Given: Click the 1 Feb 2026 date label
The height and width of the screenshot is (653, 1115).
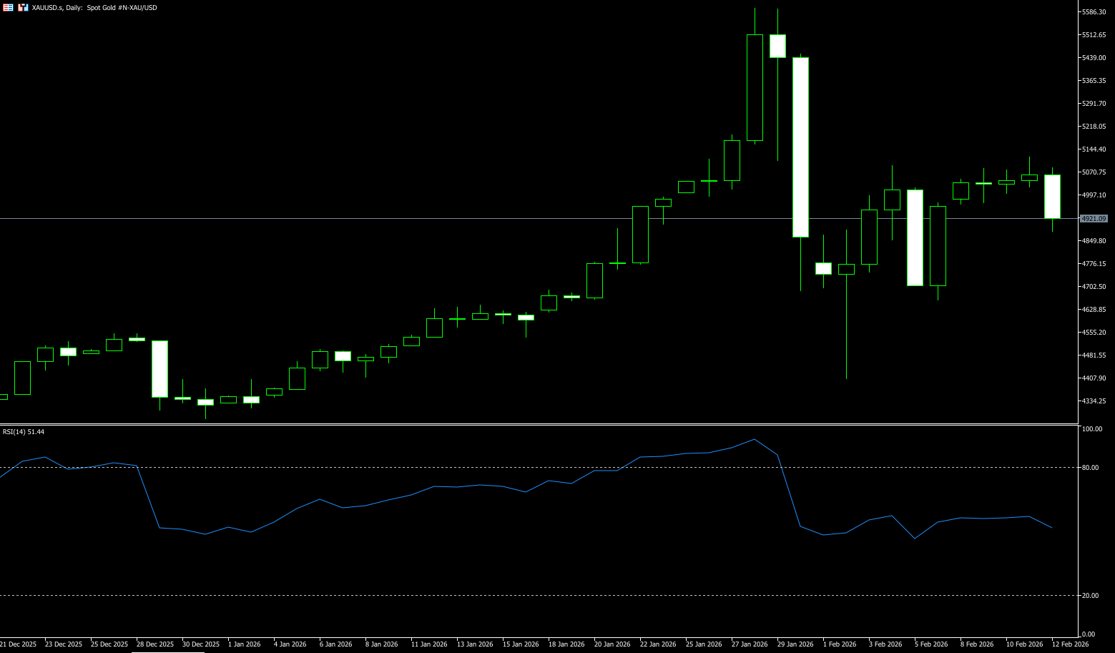Looking at the screenshot, I should 840,644.
